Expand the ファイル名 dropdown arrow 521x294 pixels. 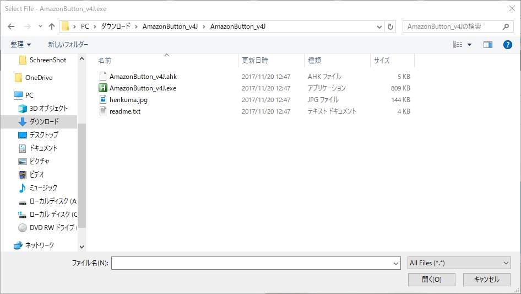pos(396,263)
